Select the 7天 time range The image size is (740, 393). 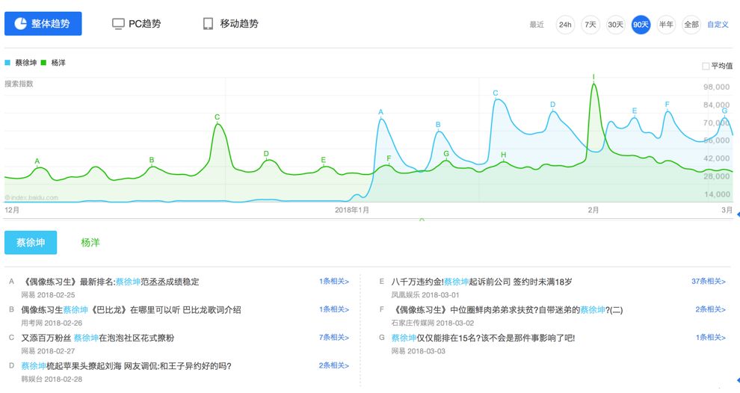tap(591, 25)
